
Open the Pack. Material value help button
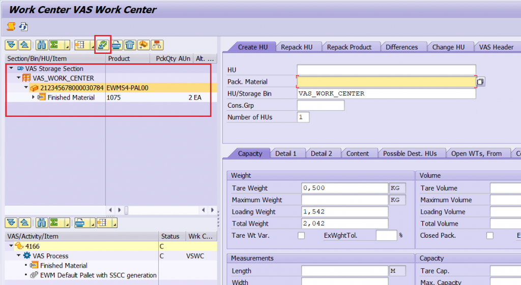pyautogui.click(x=480, y=82)
